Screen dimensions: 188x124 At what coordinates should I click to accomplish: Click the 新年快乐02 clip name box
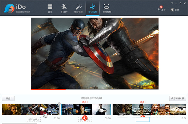(85, 120)
